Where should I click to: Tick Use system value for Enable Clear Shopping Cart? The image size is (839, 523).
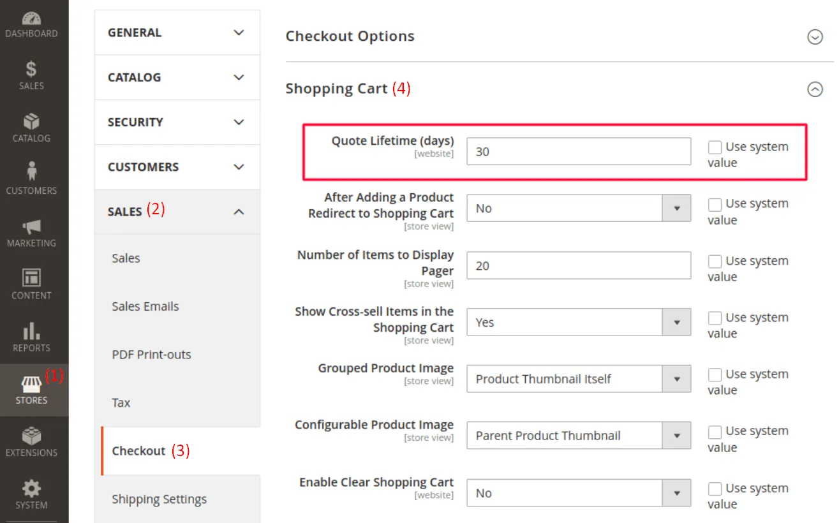(x=715, y=489)
